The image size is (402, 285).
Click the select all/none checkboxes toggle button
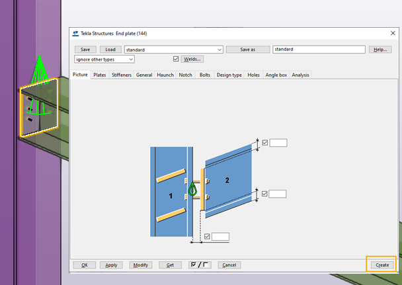tap(200, 265)
